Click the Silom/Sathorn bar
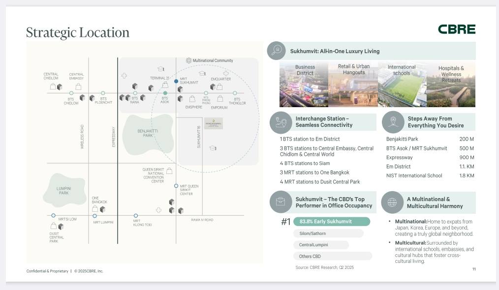This screenshot has height=290, width=499. [x=328, y=233]
